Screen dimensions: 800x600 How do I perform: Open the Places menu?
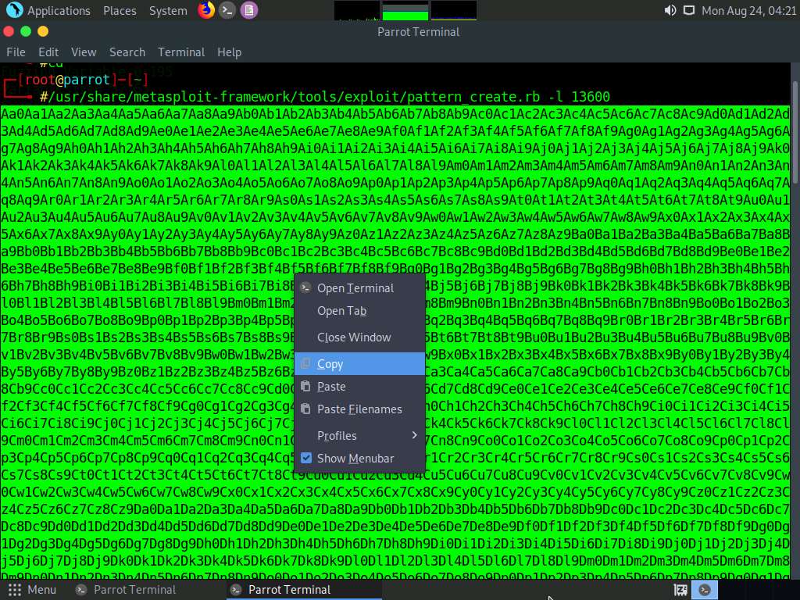(120, 10)
